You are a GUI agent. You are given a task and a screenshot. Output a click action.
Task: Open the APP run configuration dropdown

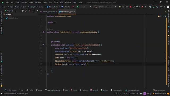pyautogui.click(x=84, y=7)
